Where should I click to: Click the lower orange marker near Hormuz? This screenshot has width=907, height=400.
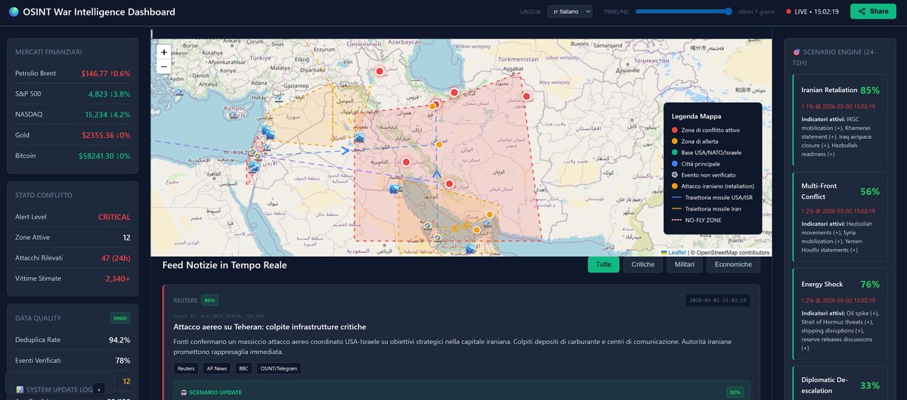click(476, 229)
